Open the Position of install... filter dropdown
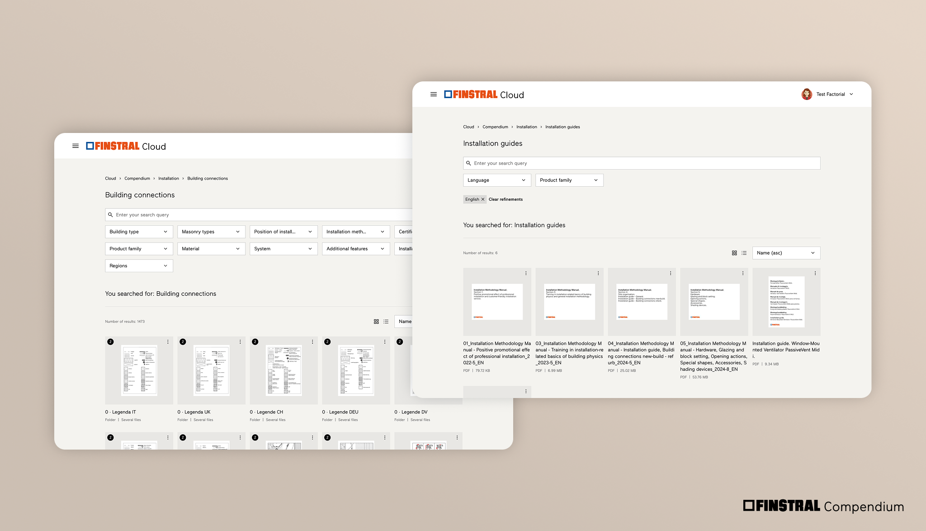 283,232
